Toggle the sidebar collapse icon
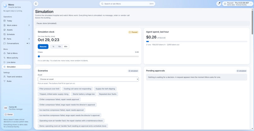This screenshot has width=254, height=131. coord(36,4)
